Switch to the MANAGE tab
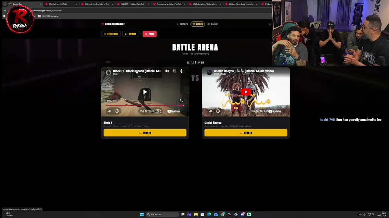This screenshot has width=389, height=218. pyautogui.click(x=212, y=24)
